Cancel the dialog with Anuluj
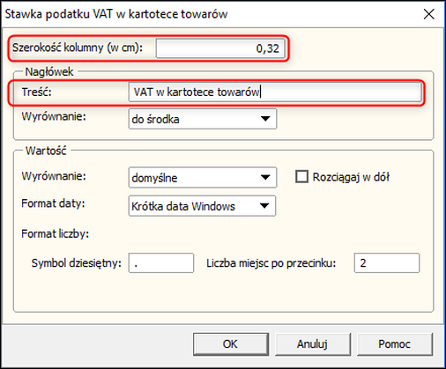The width and height of the screenshot is (446, 369). tap(313, 344)
